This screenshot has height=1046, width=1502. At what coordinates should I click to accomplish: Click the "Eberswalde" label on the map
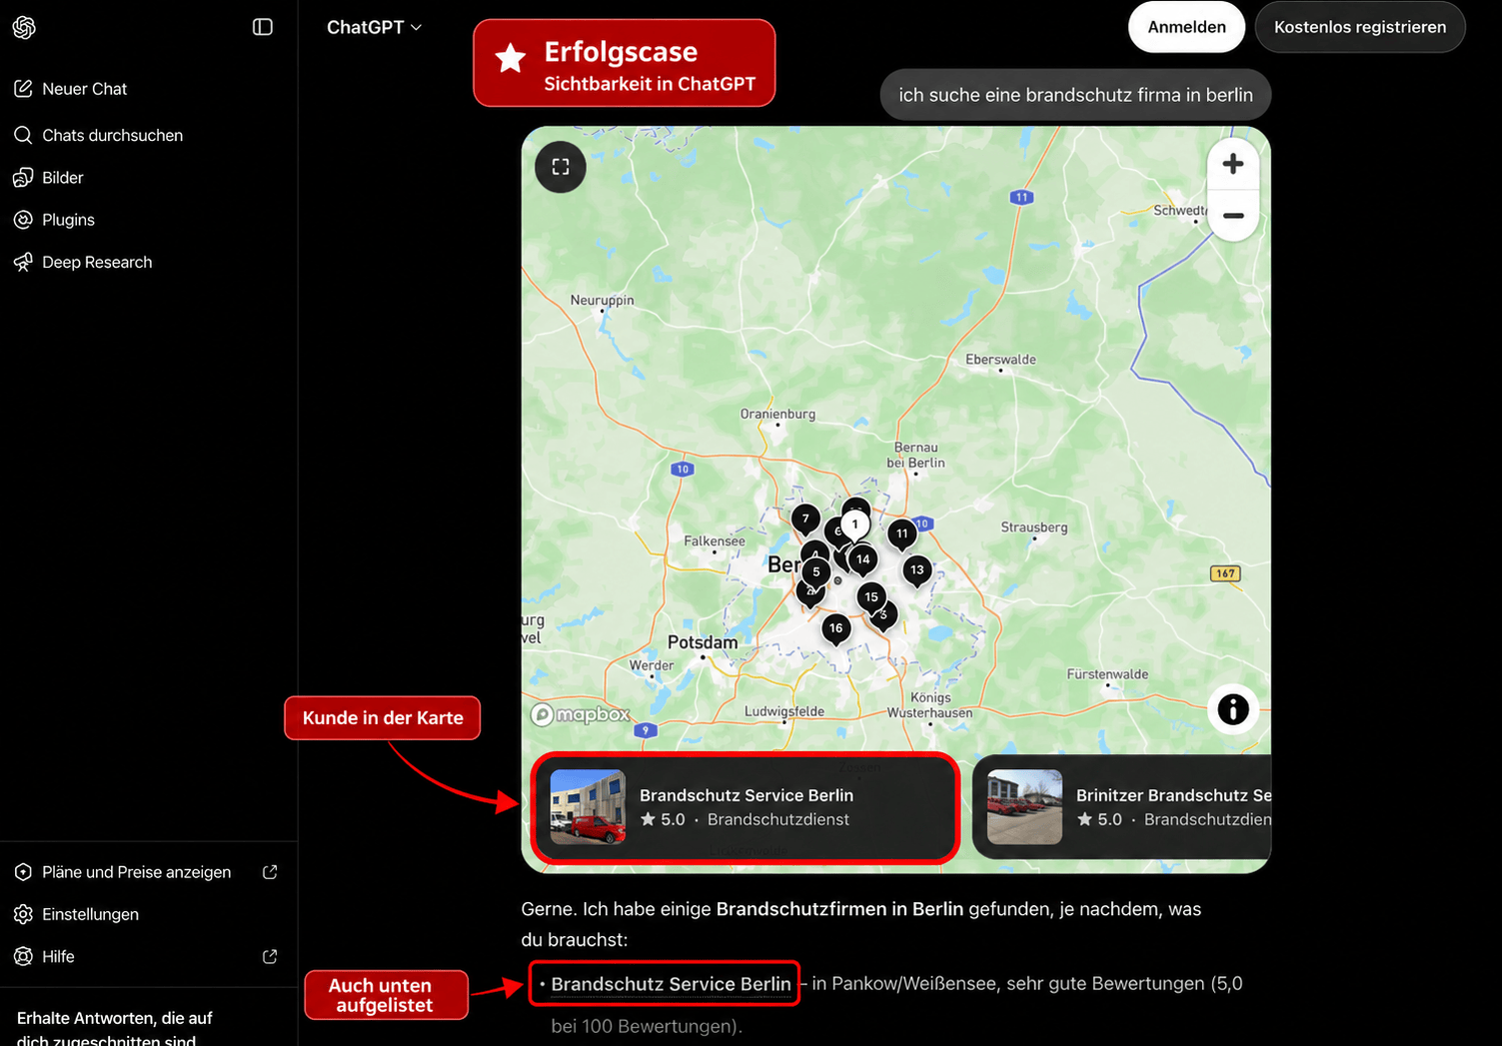point(1000,360)
